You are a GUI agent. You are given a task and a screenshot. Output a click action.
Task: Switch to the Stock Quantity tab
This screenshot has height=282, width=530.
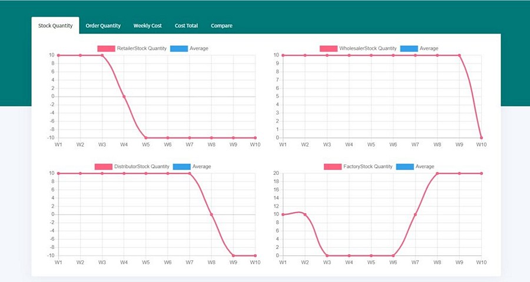(55, 26)
